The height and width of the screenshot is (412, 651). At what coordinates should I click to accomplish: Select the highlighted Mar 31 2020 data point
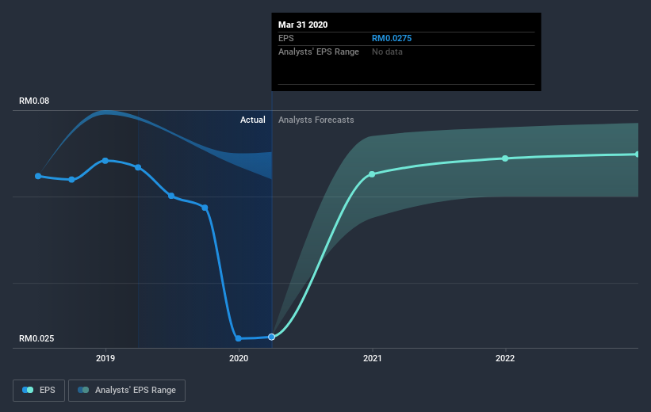pyautogui.click(x=272, y=337)
